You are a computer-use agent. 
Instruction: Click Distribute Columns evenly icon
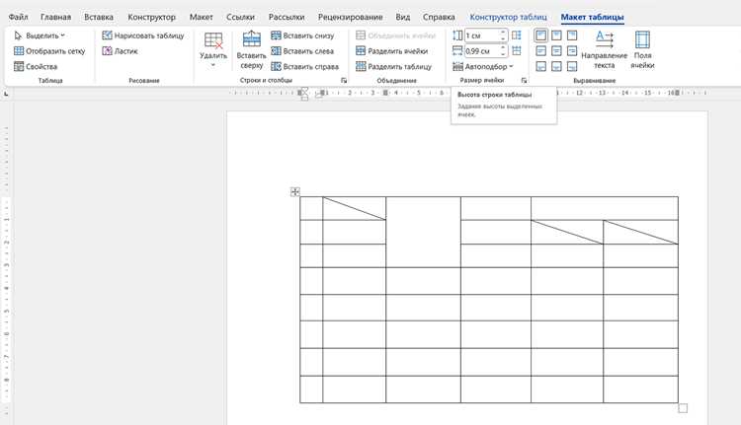pyautogui.click(x=517, y=51)
